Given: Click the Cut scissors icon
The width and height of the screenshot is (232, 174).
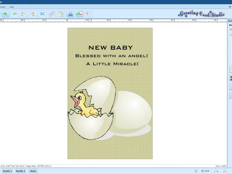Looking at the screenshot, I should (42, 14).
